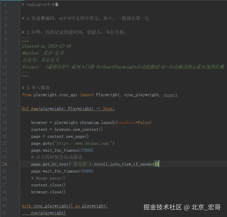
Task: Click the '# #page.pause()' comment
Action: (48, 178)
